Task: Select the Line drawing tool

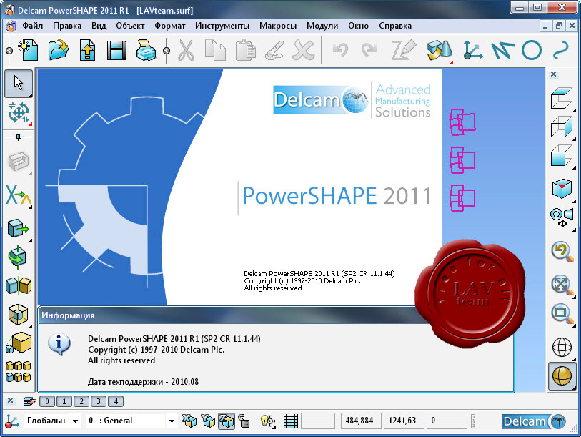Action: [503, 50]
